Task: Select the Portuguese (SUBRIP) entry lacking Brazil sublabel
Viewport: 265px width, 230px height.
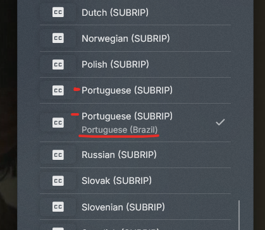Action: [135, 90]
